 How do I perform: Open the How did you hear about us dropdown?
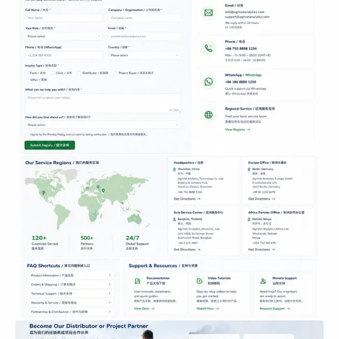(103, 125)
